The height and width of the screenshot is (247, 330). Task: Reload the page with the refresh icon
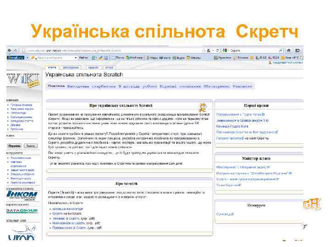pyautogui.click(x=217, y=51)
